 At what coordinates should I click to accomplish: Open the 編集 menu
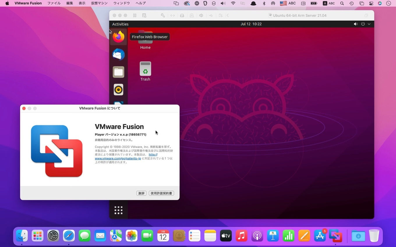(70, 3)
